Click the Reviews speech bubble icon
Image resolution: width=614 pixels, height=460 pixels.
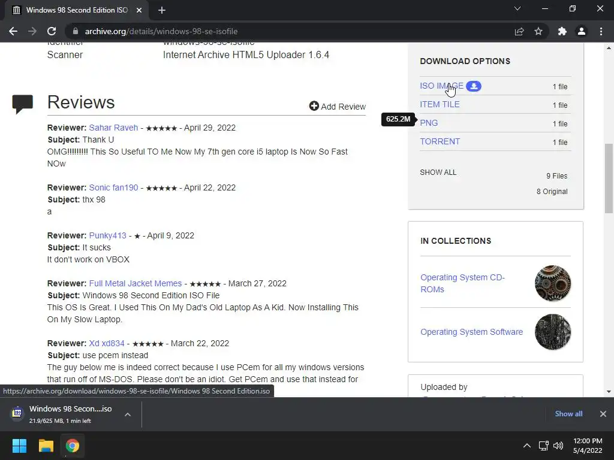[x=23, y=104]
